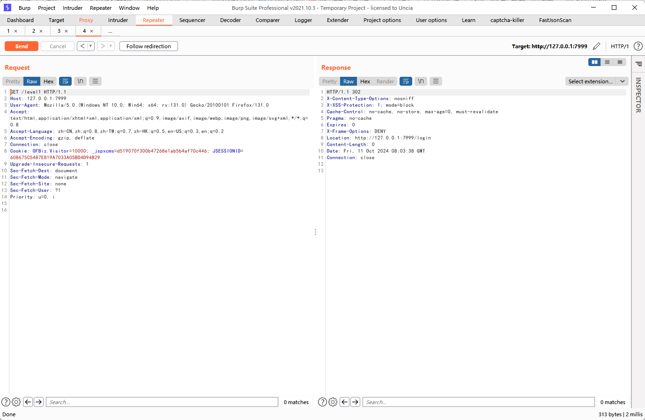Screen dimensions: 645x420
Task: Open the Intruder menu in menu bar
Action: (73, 8)
